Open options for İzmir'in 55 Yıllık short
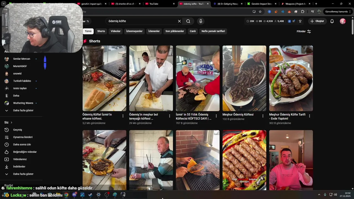Image resolution: width=354 pixels, height=199 pixels. [216, 116]
